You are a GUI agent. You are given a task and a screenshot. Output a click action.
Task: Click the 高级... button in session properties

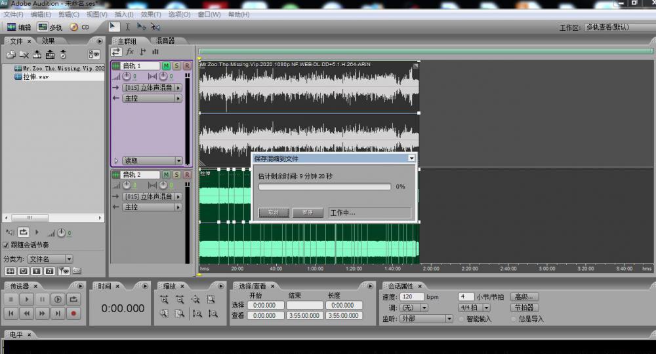[524, 297]
